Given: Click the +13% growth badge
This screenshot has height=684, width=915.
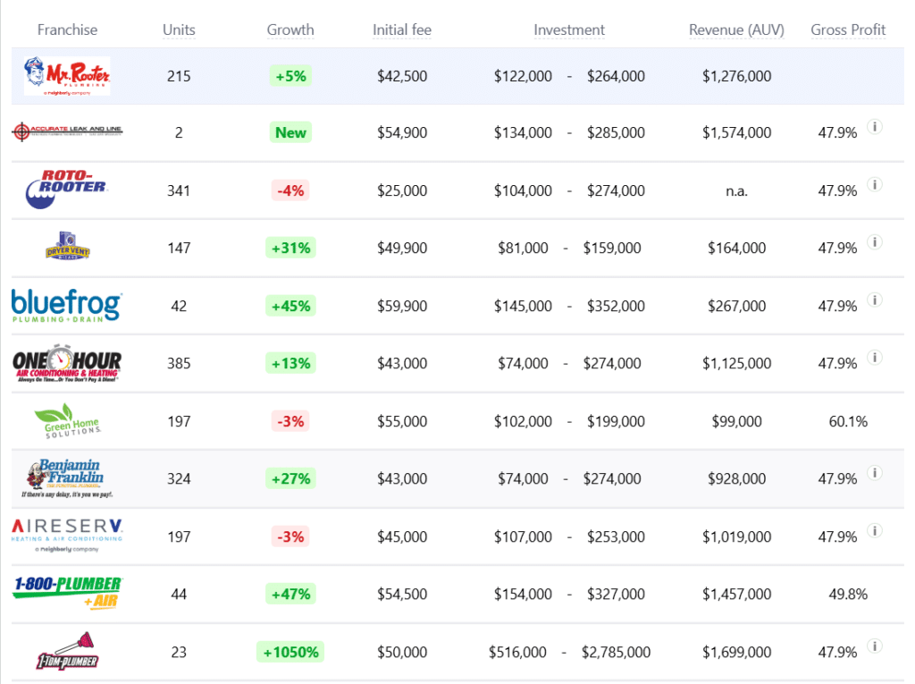Looking at the screenshot, I should [x=290, y=363].
